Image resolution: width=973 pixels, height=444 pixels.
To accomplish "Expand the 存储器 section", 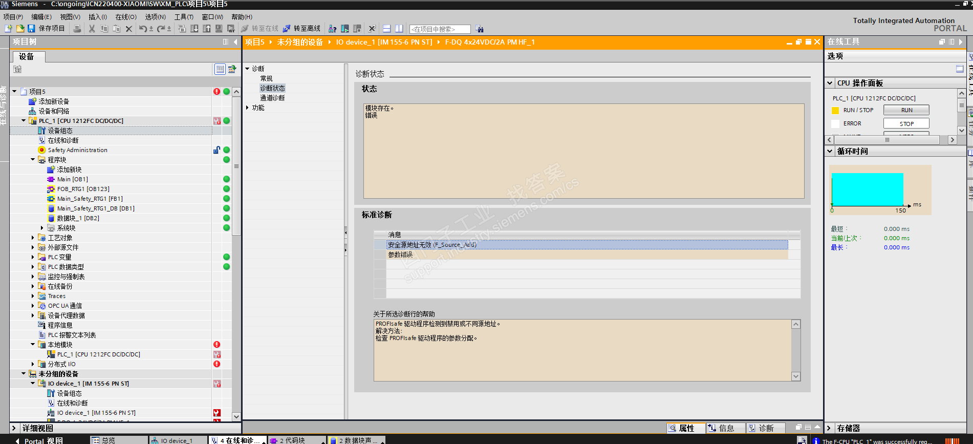I will [x=830, y=428].
